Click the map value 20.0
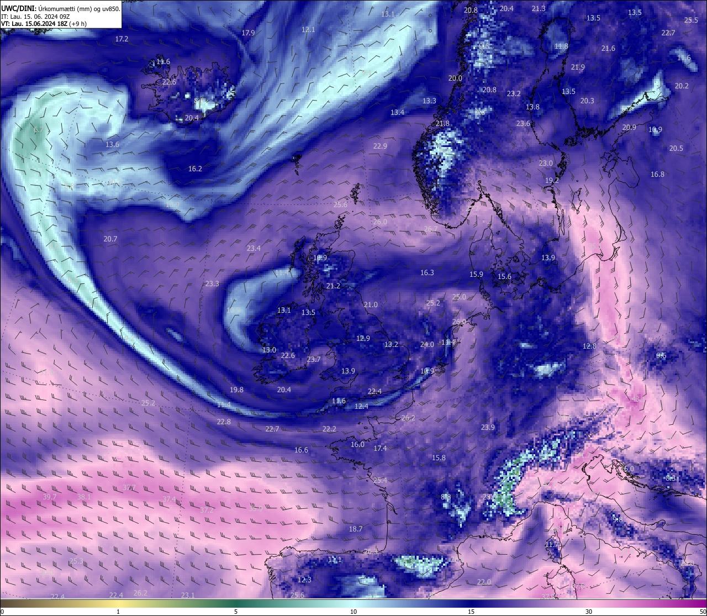Screen dimensions: 707x616 point(455,78)
